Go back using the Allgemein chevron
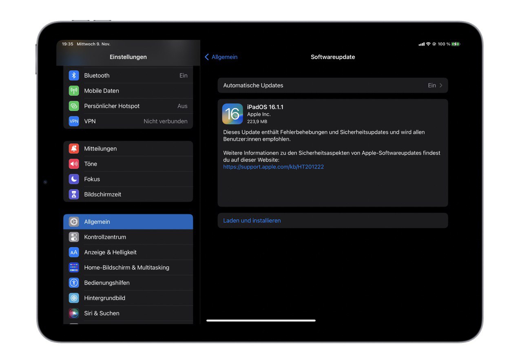The height and width of the screenshot is (364, 522). tap(207, 57)
